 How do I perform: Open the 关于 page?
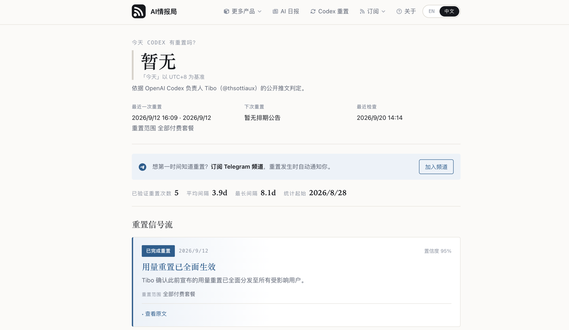406,11
